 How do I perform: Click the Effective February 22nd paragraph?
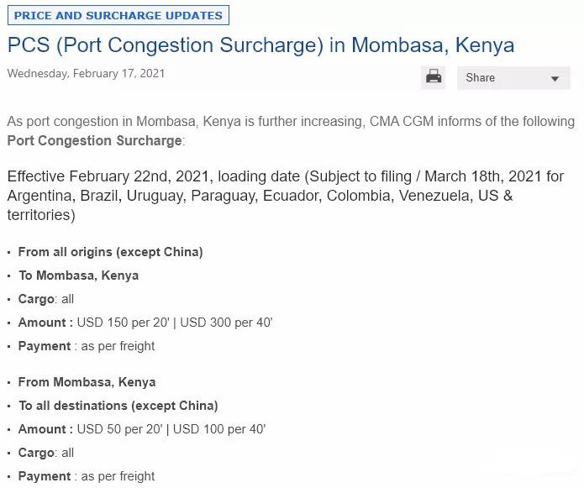click(286, 196)
